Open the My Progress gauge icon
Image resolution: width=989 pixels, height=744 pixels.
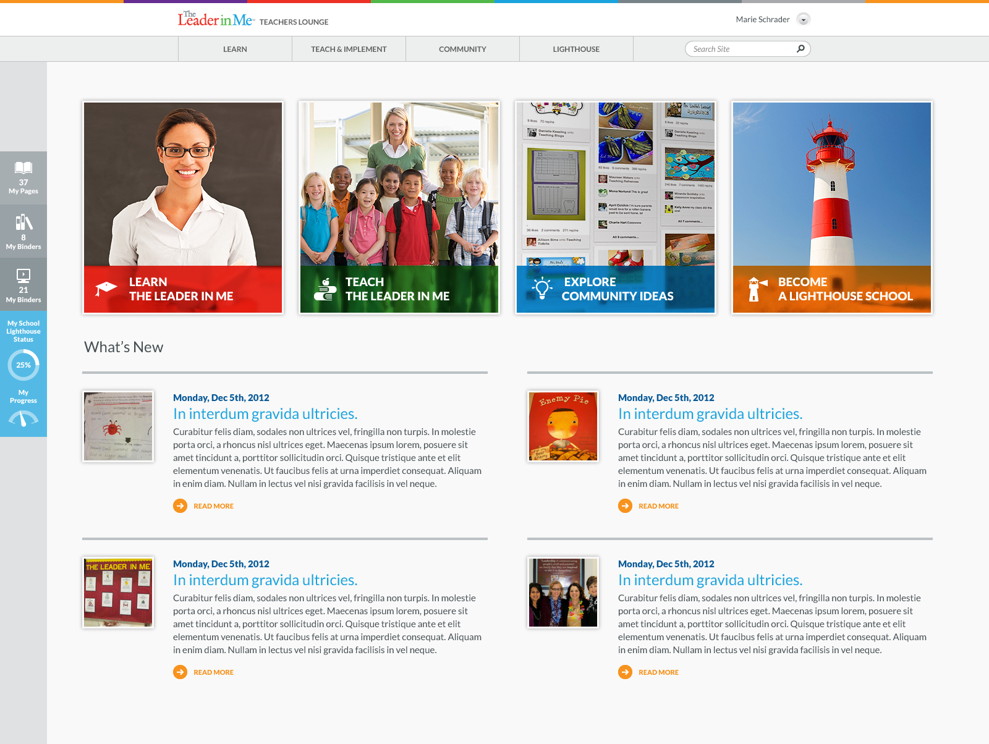[23, 418]
